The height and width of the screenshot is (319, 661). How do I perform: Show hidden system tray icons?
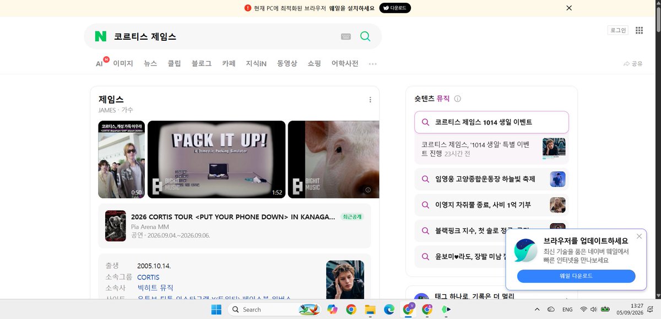[537, 310]
